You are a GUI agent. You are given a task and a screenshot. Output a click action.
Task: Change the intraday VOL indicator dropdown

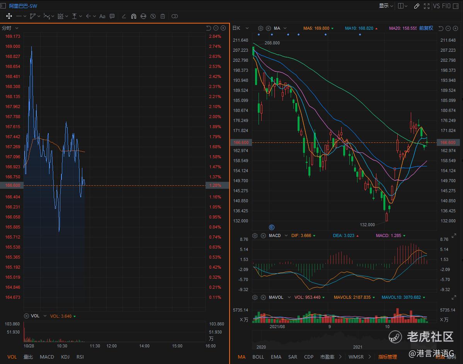pos(45,316)
